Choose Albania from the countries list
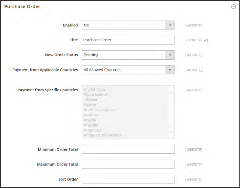Screen dimensions: 240x188 coord(90,99)
